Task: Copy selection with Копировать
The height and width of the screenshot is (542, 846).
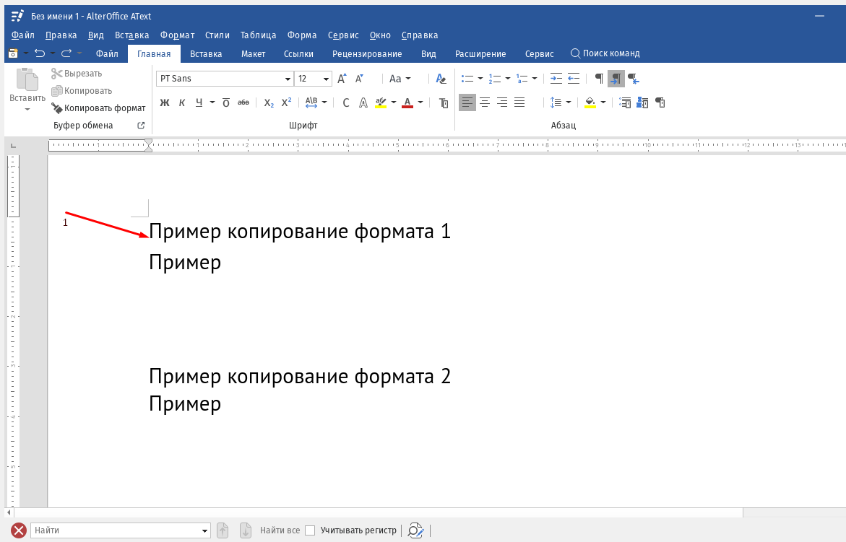Action: [82, 90]
